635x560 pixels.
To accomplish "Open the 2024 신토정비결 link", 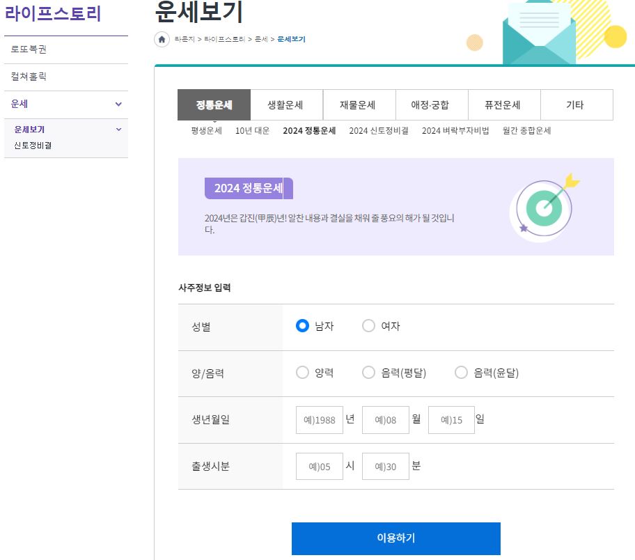I will (x=378, y=130).
